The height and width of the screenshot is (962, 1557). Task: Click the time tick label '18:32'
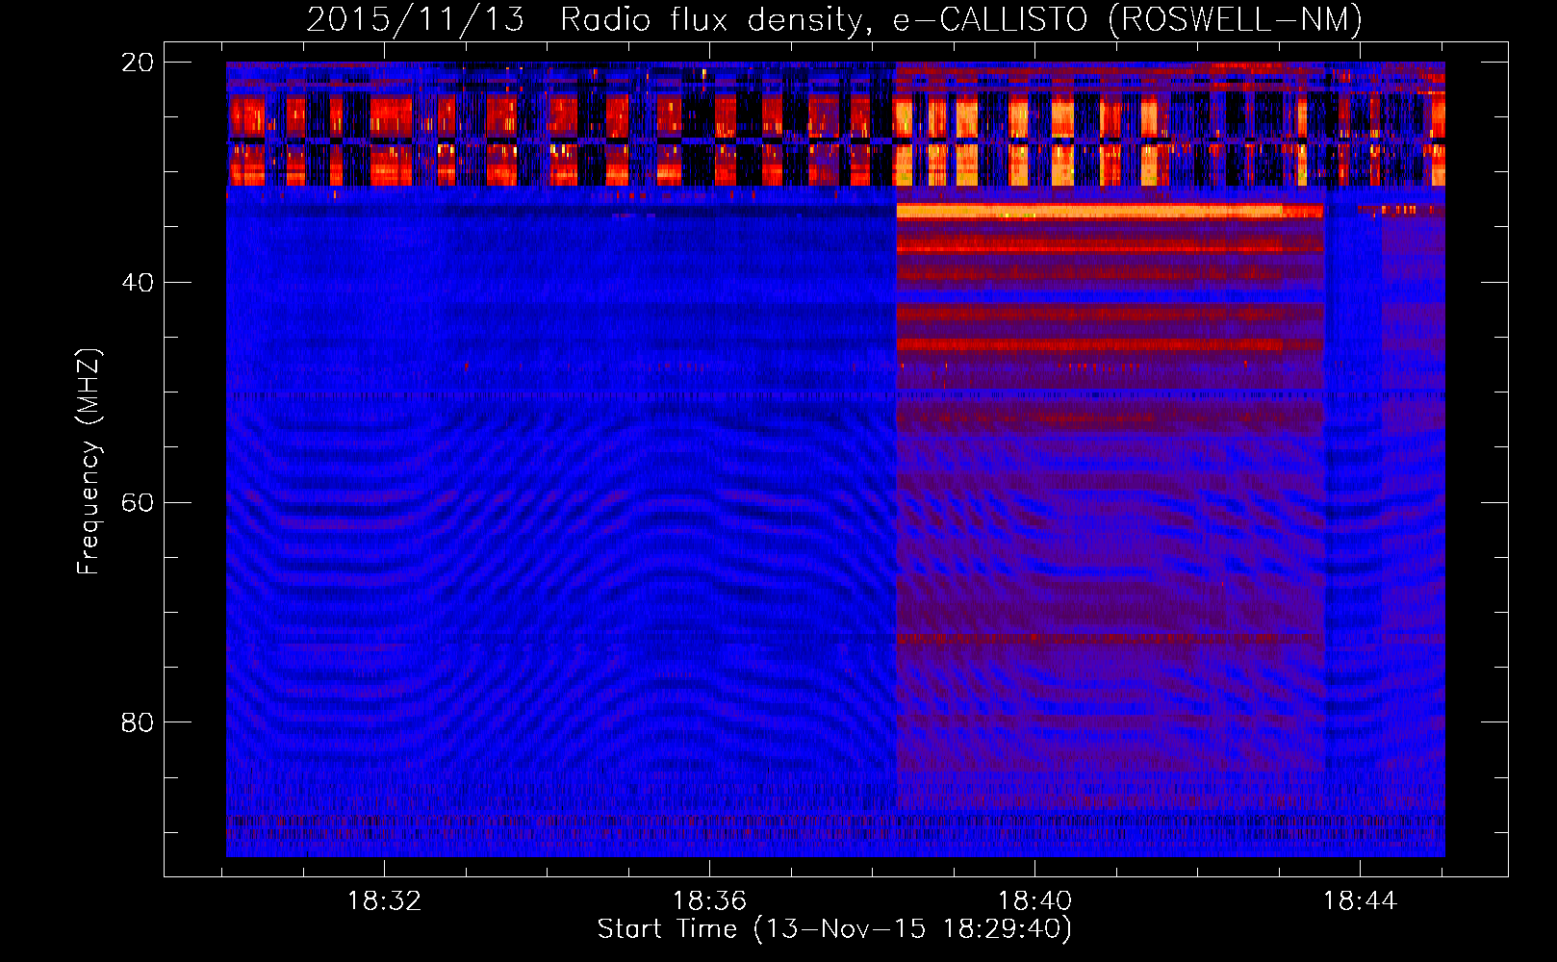coord(384,901)
